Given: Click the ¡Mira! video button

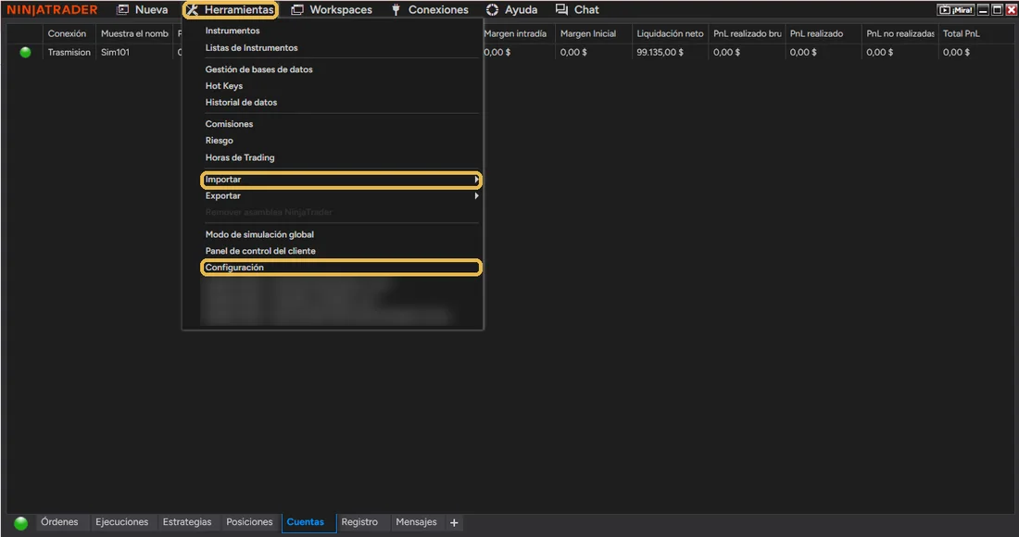Looking at the screenshot, I should click(956, 10).
